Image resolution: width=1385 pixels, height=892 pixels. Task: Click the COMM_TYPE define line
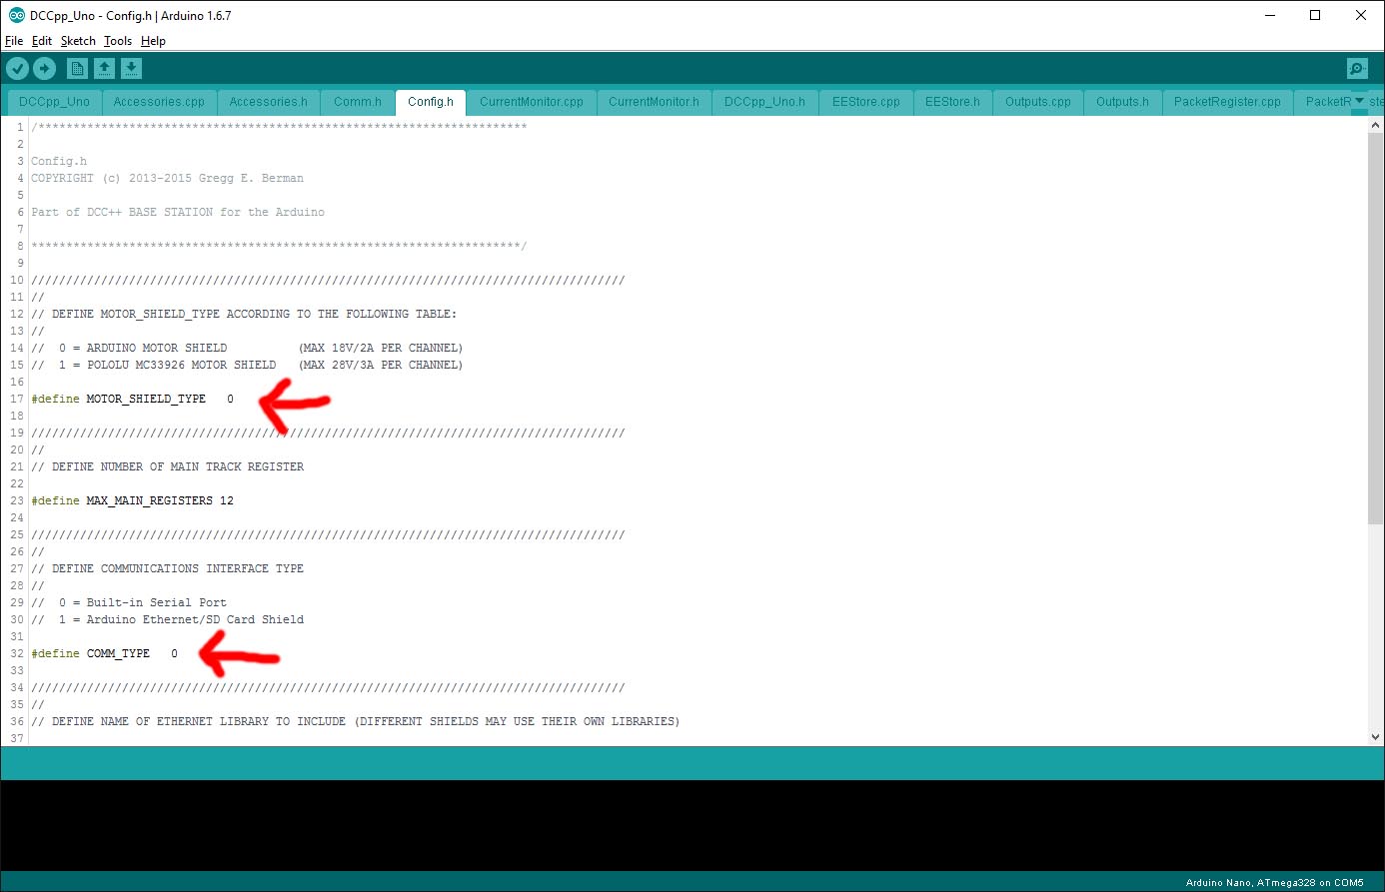point(104,653)
